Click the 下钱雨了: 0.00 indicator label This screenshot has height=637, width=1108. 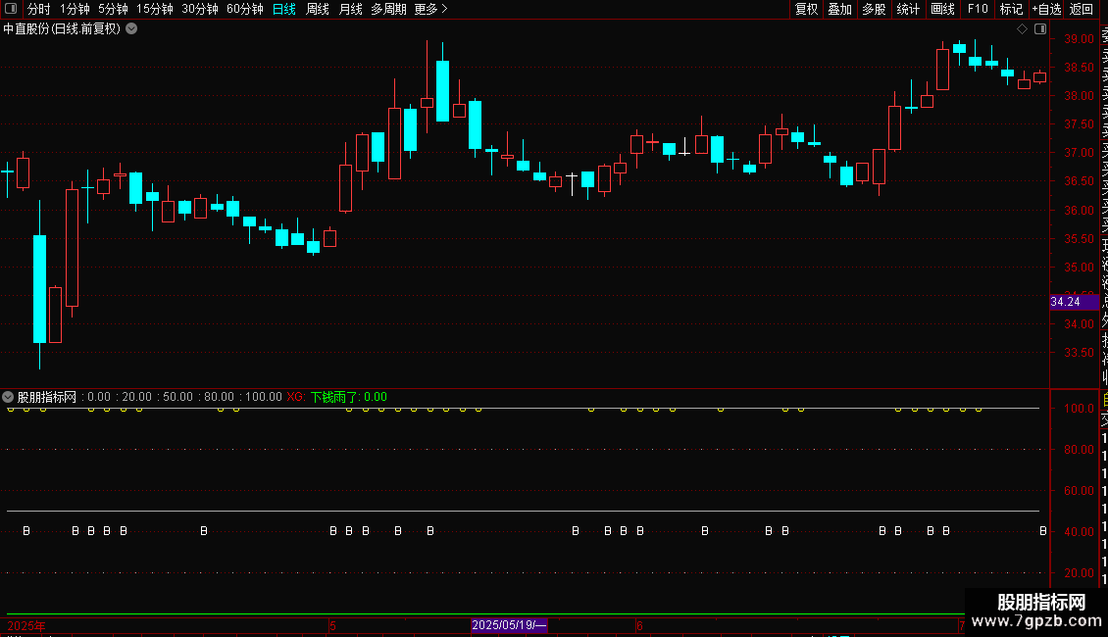click(348, 397)
